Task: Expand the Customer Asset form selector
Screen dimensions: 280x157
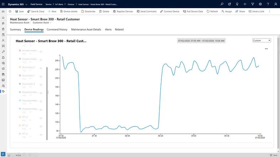Action: pyautogui.click(x=51, y=23)
